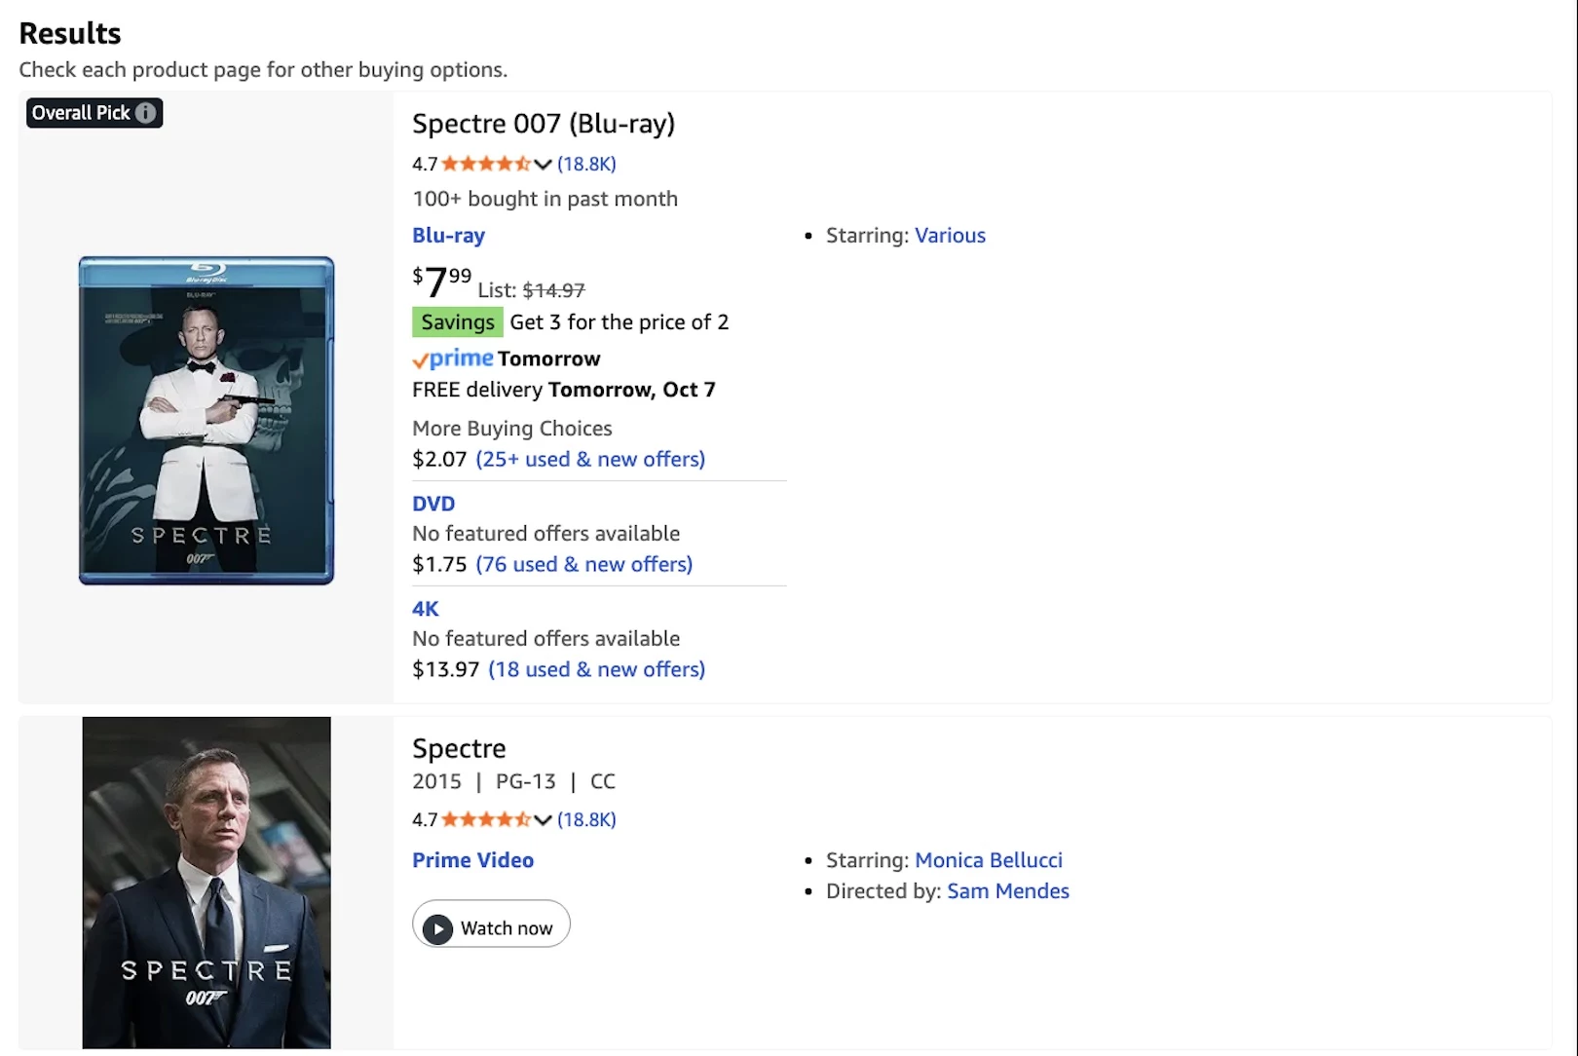View 76 used & new DVD offers

[x=584, y=564]
